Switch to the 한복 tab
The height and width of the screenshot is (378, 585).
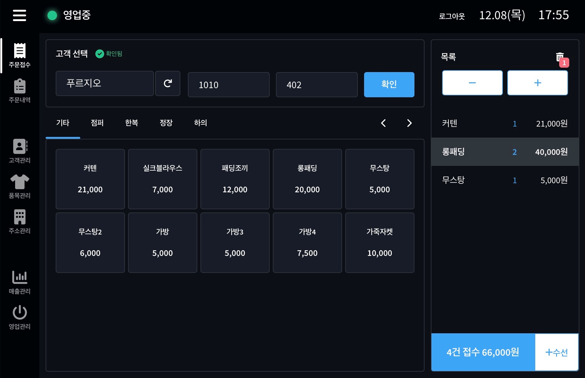pyautogui.click(x=132, y=123)
